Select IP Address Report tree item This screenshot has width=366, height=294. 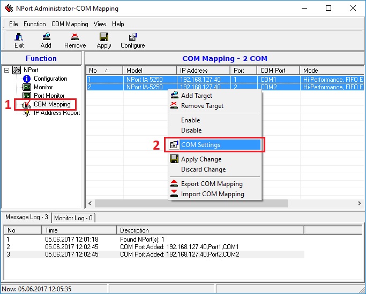[x=56, y=113]
